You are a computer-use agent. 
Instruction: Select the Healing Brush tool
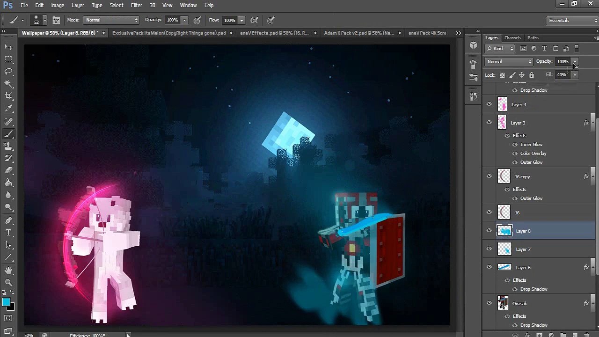pyautogui.click(x=8, y=122)
